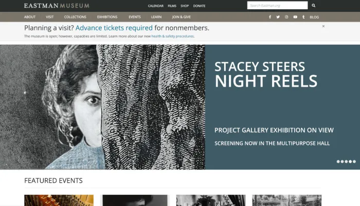
Task: Select the last carousel slide dot
Action: tap(354, 162)
